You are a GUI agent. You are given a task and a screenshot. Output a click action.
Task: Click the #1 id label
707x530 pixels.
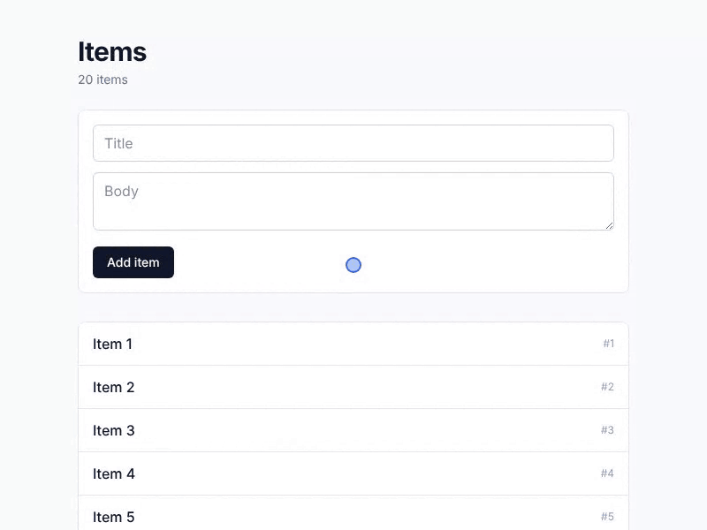pos(609,344)
